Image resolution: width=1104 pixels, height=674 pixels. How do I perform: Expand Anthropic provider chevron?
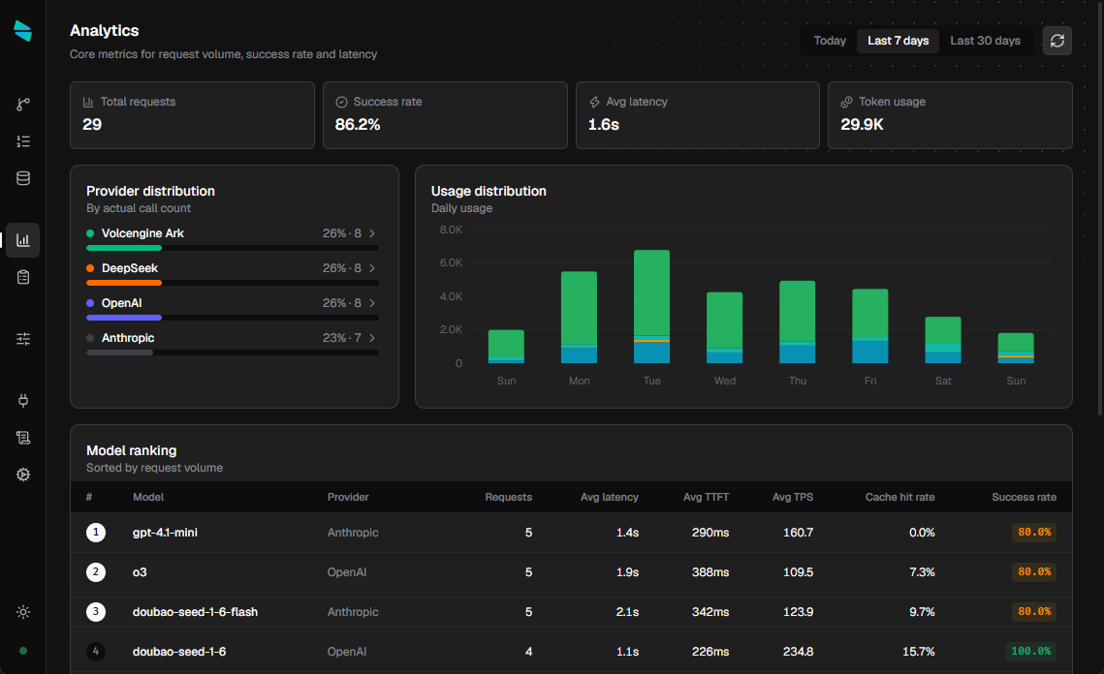click(372, 338)
